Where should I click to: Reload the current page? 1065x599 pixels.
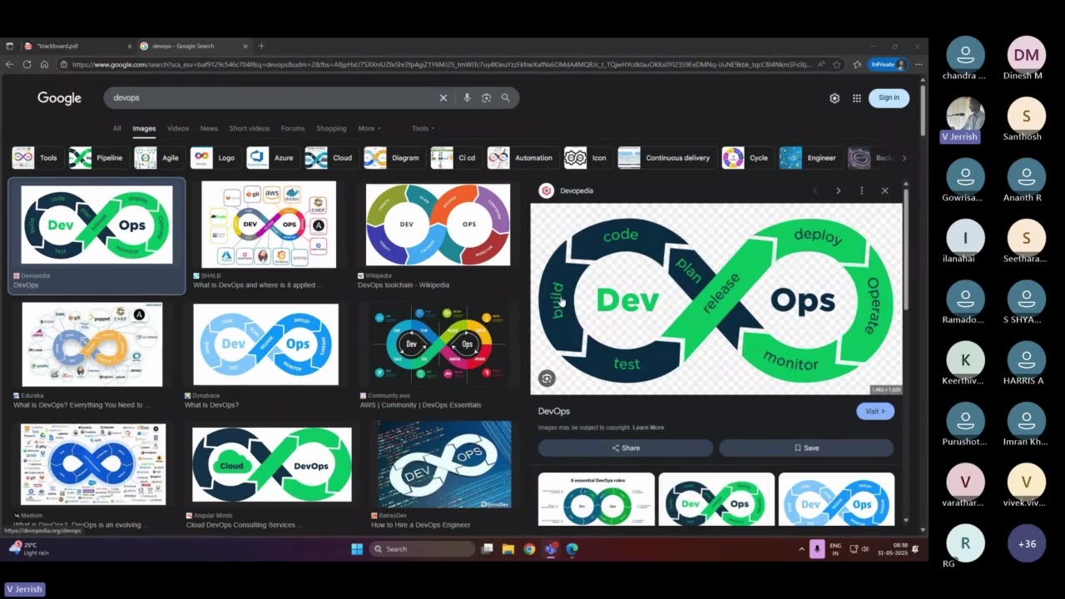click(x=27, y=64)
